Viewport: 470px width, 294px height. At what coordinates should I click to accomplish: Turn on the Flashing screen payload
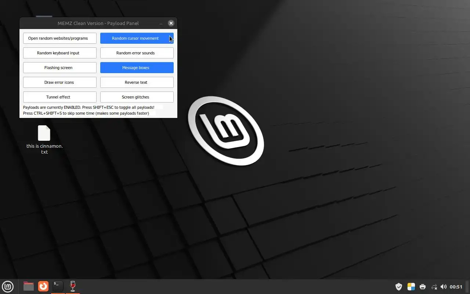[x=59, y=68]
